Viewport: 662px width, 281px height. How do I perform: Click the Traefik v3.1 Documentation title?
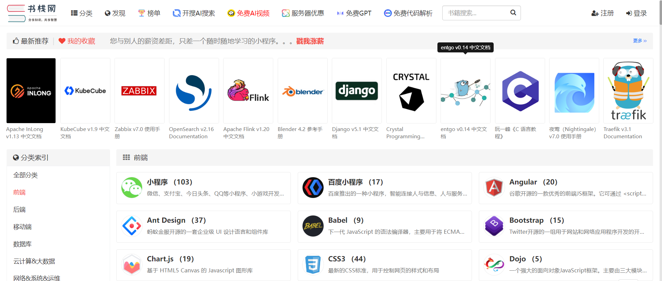(x=623, y=133)
